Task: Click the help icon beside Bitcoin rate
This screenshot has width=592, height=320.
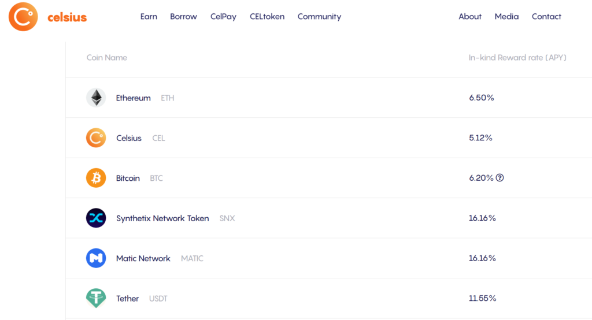Action: [x=500, y=178]
